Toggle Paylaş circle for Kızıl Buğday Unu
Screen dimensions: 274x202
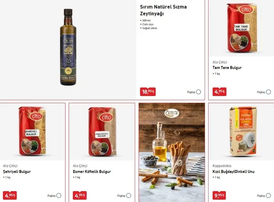click(268, 195)
